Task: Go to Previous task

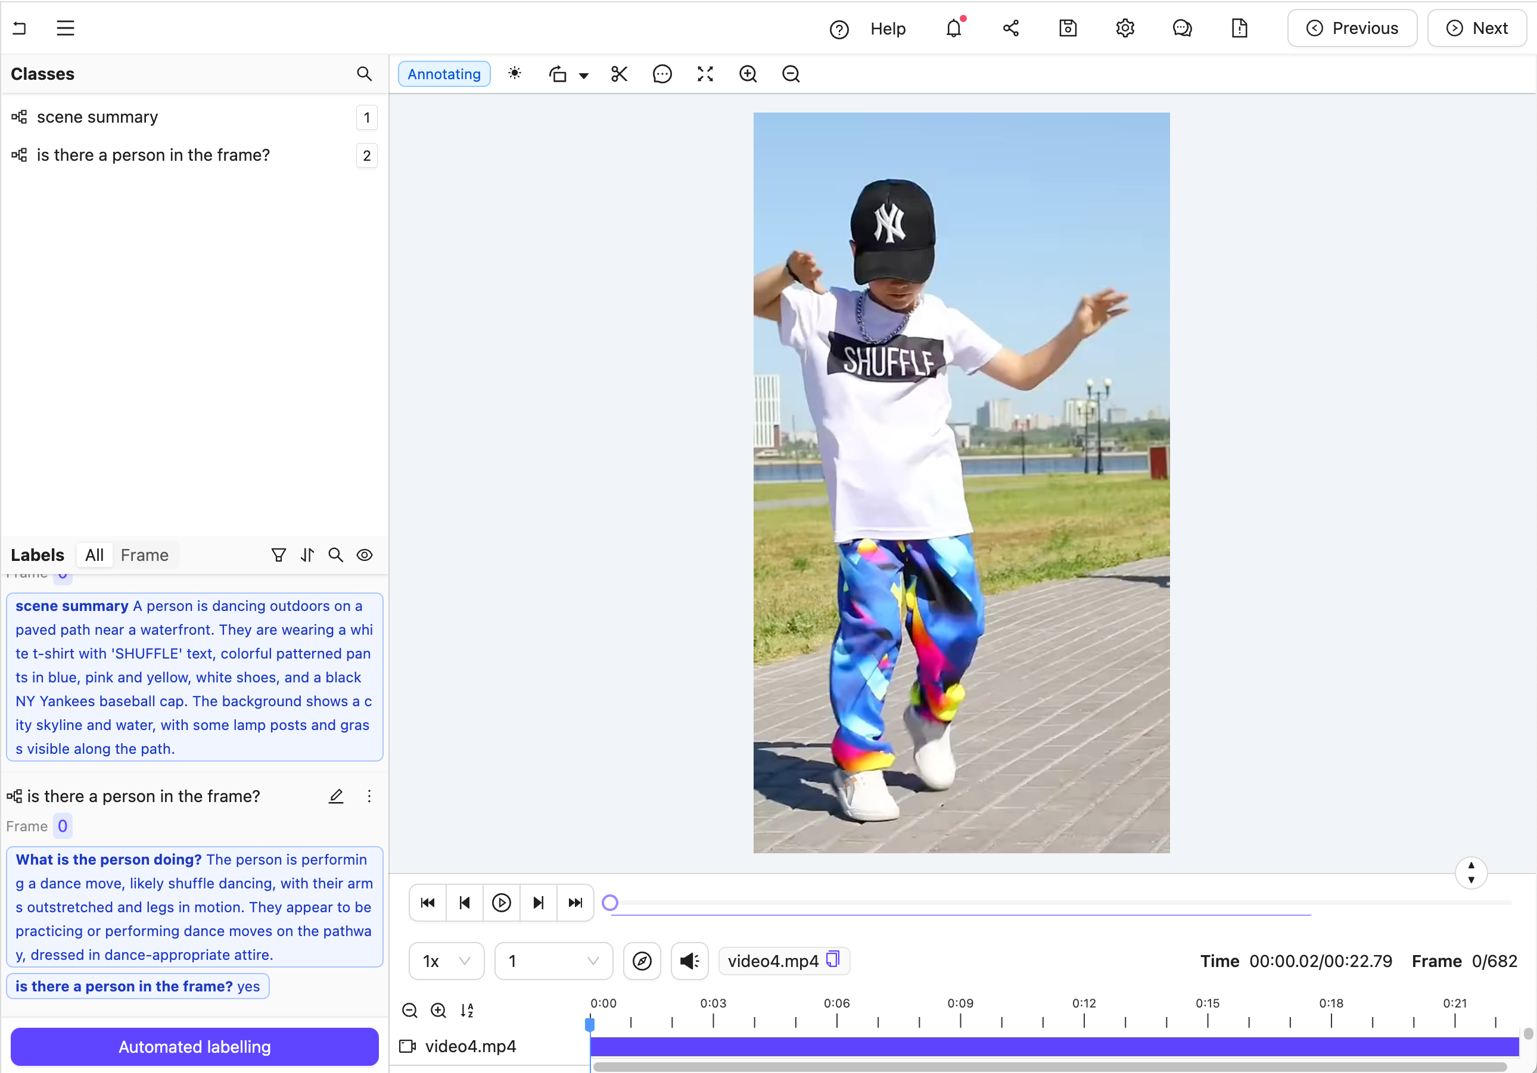Action: click(x=1352, y=28)
